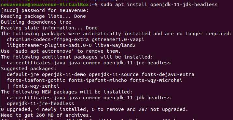The height and width of the screenshot is (120, 233).
Task: Click the "Use 'sudo apt autoremove'" line
Action: click(61, 51)
